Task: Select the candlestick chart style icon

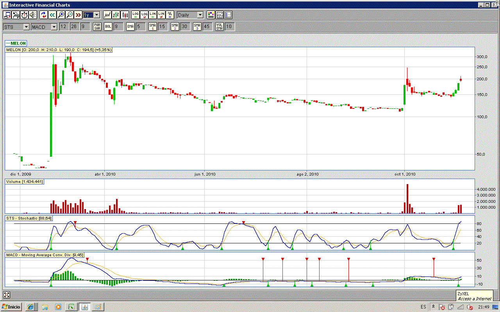Action: (125, 15)
